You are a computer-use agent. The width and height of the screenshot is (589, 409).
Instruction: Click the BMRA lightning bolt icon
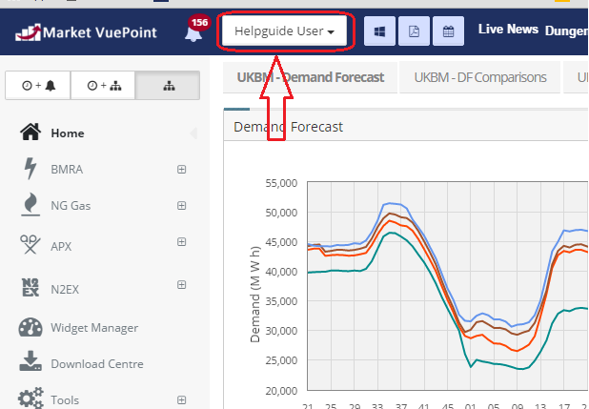coord(30,168)
